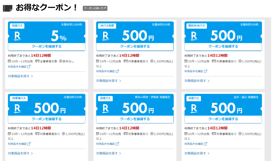This screenshot has width=275, height=161.
Task: Click the お得なクーポン！ heading
Action: pyautogui.click(x=46, y=8)
